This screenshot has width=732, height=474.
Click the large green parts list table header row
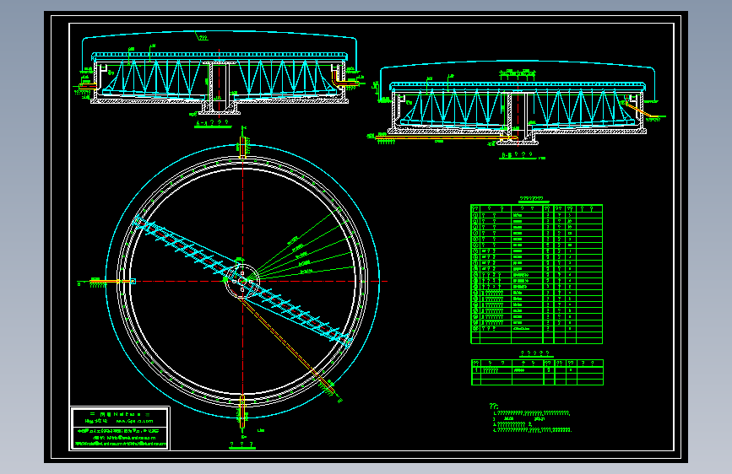pyautogui.click(x=536, y=208)
